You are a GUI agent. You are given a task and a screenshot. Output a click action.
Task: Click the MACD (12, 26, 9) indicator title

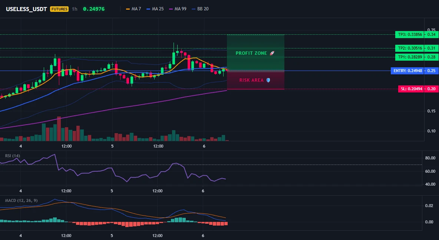tap(21, 200)
